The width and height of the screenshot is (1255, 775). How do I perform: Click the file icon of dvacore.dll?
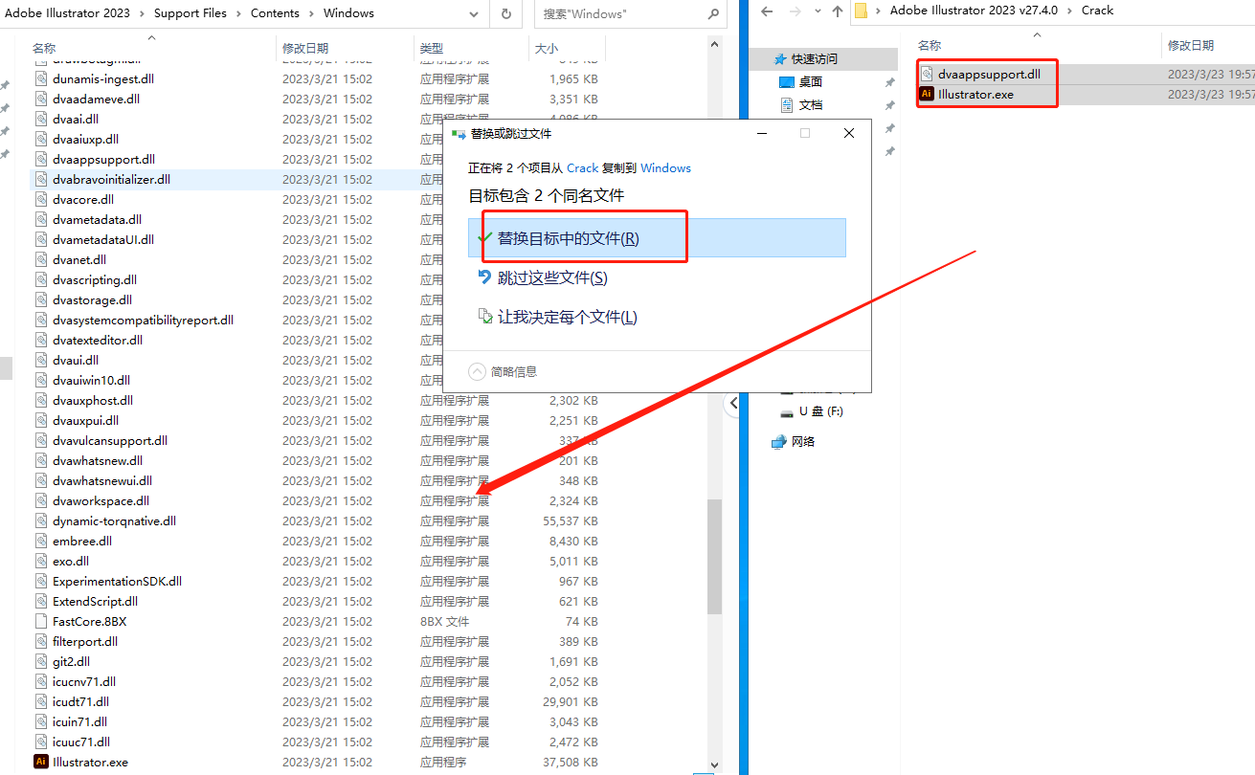pos(40,199)
